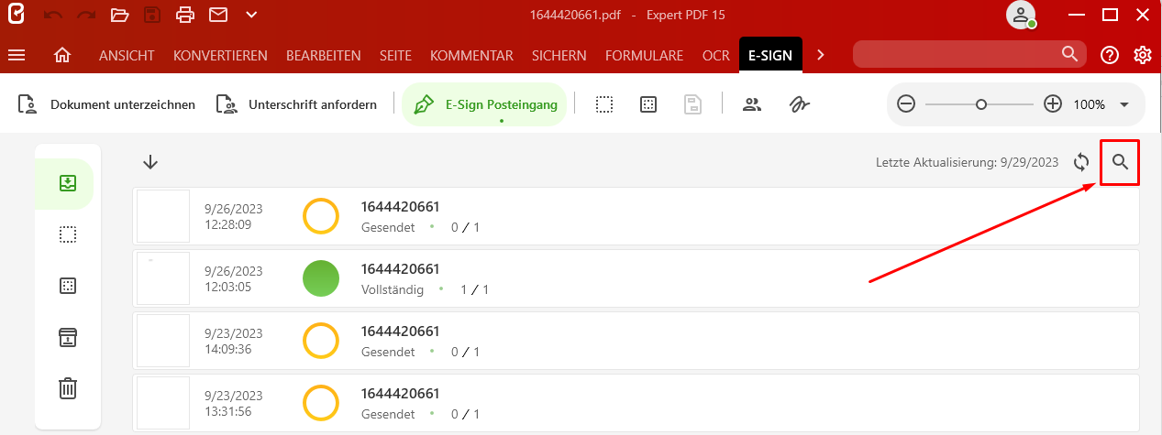Click the Vollständig status text
Screen dimensions: 1162x435
(393, 289)
